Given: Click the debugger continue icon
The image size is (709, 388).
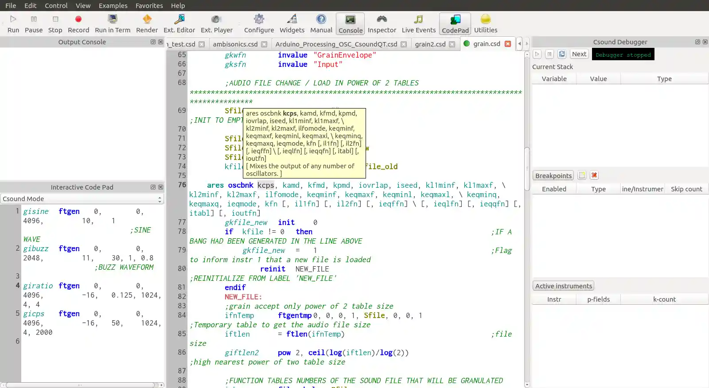Looking at the screenshot, I should click(562, 54).
